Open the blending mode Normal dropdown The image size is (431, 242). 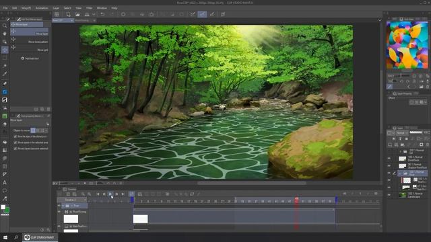402,133
